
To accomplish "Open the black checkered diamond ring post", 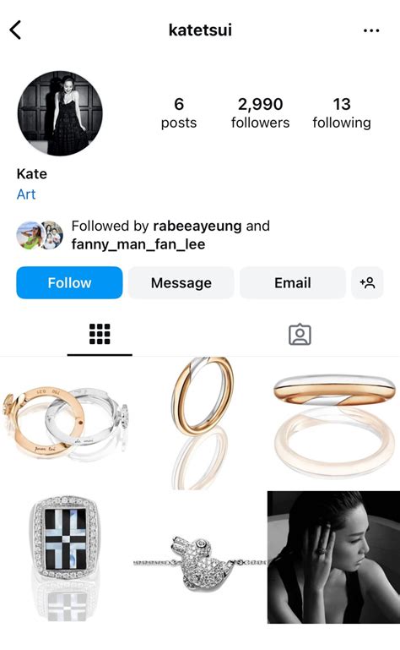I will click(x=67, y=558).
